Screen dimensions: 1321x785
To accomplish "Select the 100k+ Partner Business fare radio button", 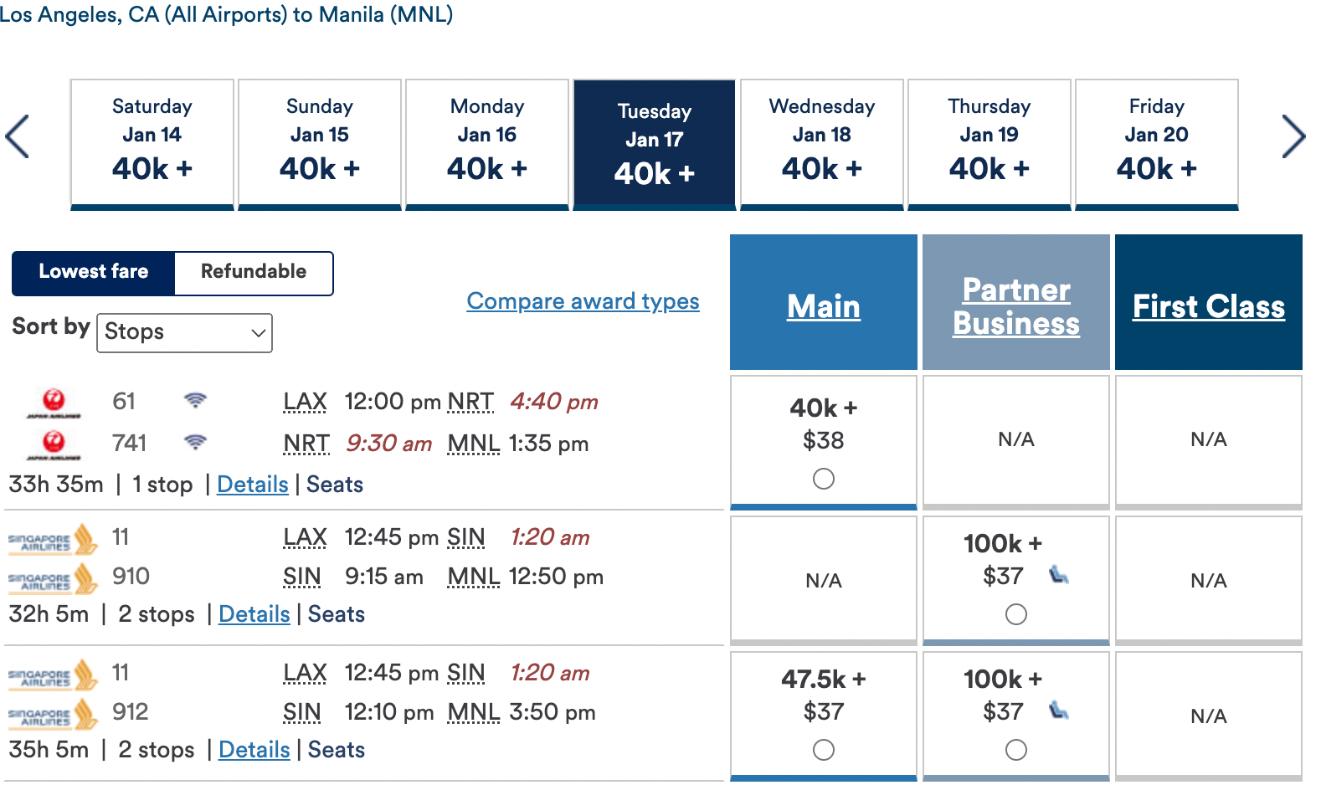I will (1015, 614).
